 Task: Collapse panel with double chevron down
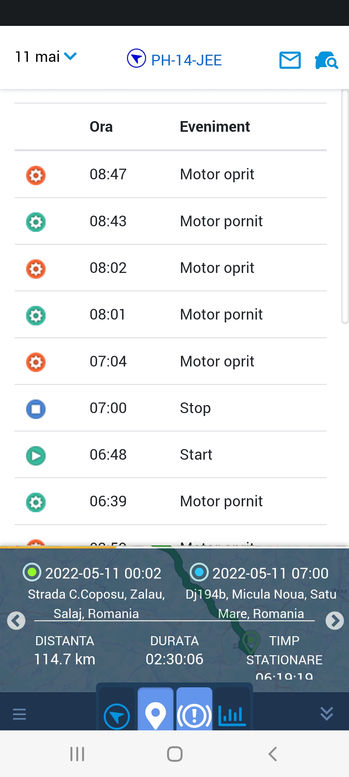(326, 714)
